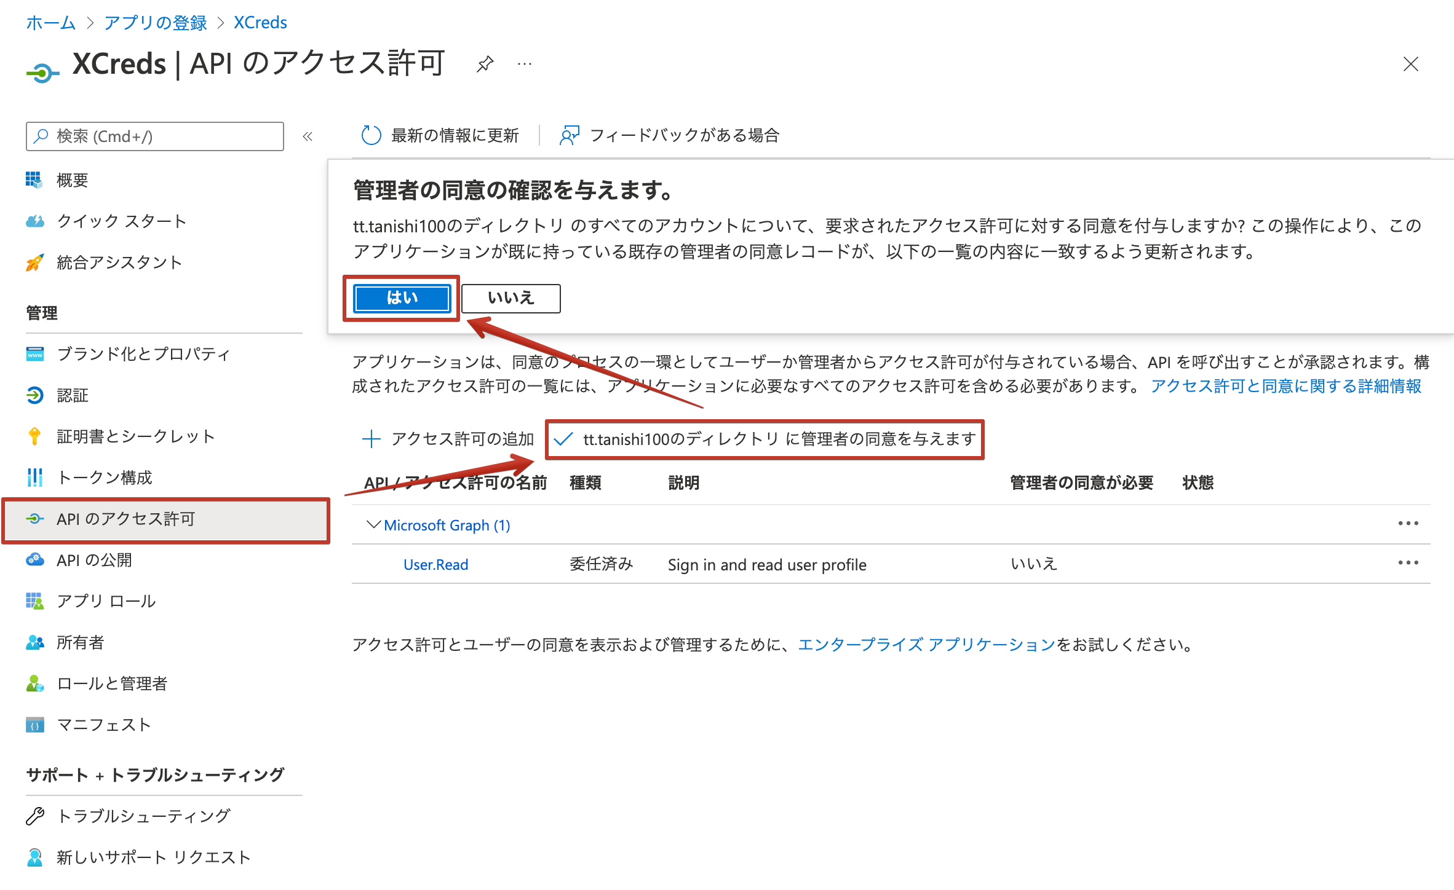1454x890 pixels.
Task: Open フィードバックがある場合 feedback
Action: (x=669, y=135)
